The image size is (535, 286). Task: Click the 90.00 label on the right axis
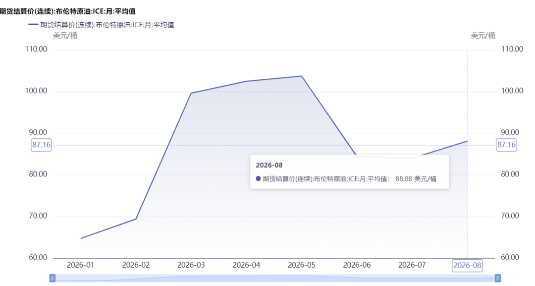pos(510,132)
